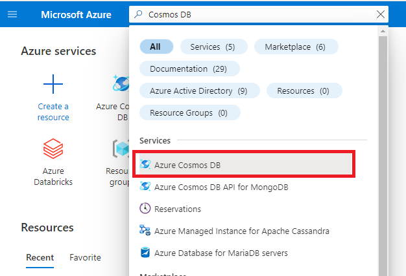Open the hamburger portal menu
406x276 pixels.
click(x=12, y=14)
